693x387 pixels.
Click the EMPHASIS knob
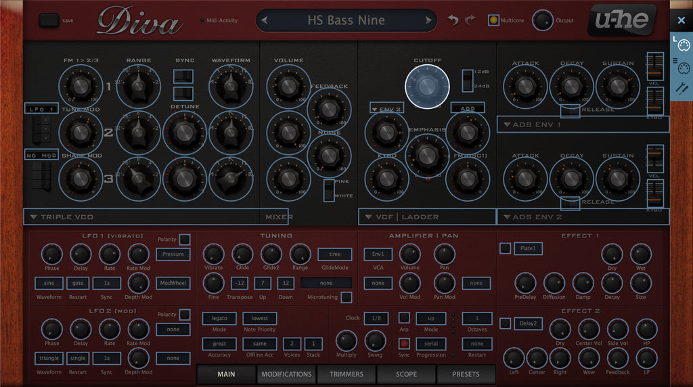pos(427,155)
